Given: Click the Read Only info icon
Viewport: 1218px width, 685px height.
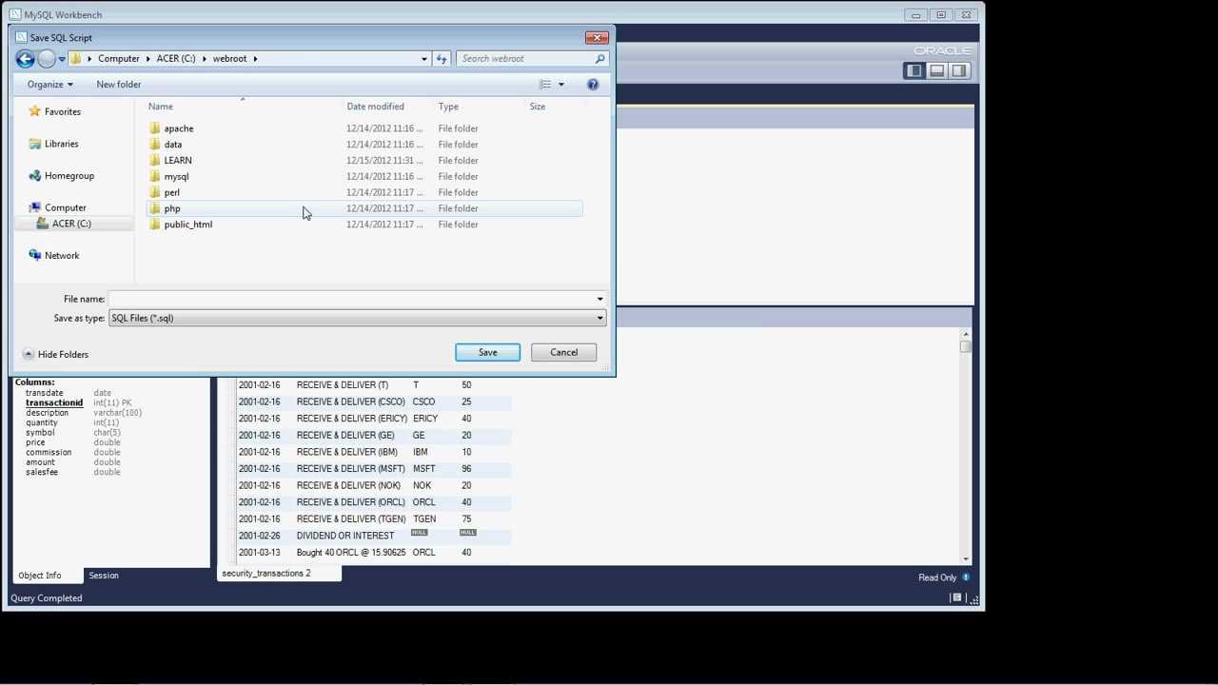Looking at the screenshot, I should point(966,577).
